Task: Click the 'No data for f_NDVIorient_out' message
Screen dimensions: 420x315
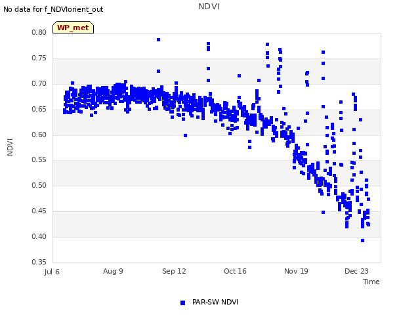Action: coord(53,9)
